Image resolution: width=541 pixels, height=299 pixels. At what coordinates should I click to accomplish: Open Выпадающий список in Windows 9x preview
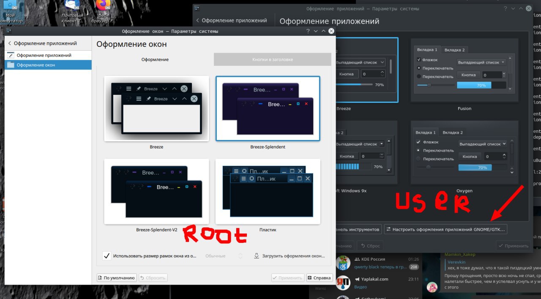(x=361, y=144)
